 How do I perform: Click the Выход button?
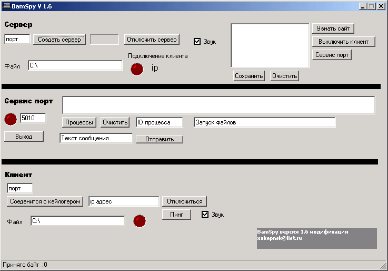tap(24, 137)
